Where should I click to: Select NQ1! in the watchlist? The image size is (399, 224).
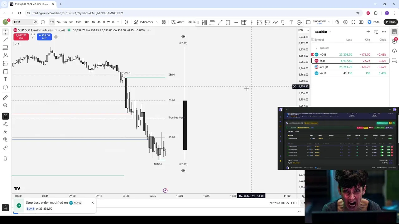(350, 54)
